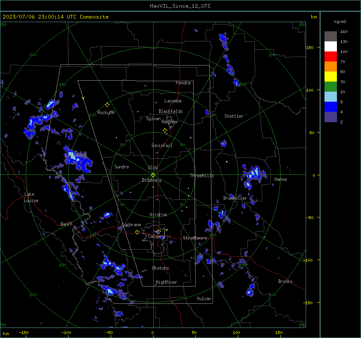Click the Banff label

click(x=66, y=224)
